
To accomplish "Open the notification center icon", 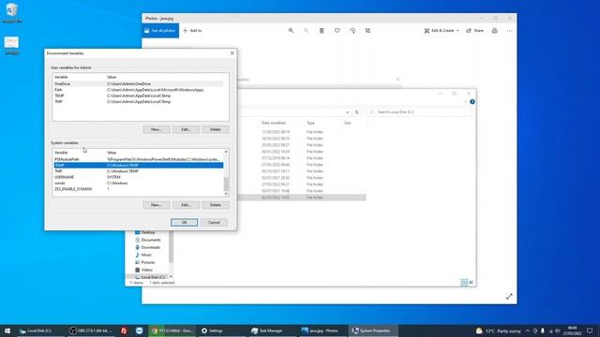I will (x=590, y=330).
